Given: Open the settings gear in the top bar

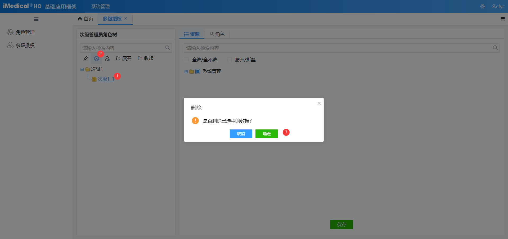Looking at the screenshot, I should click(x=482, y=6).
